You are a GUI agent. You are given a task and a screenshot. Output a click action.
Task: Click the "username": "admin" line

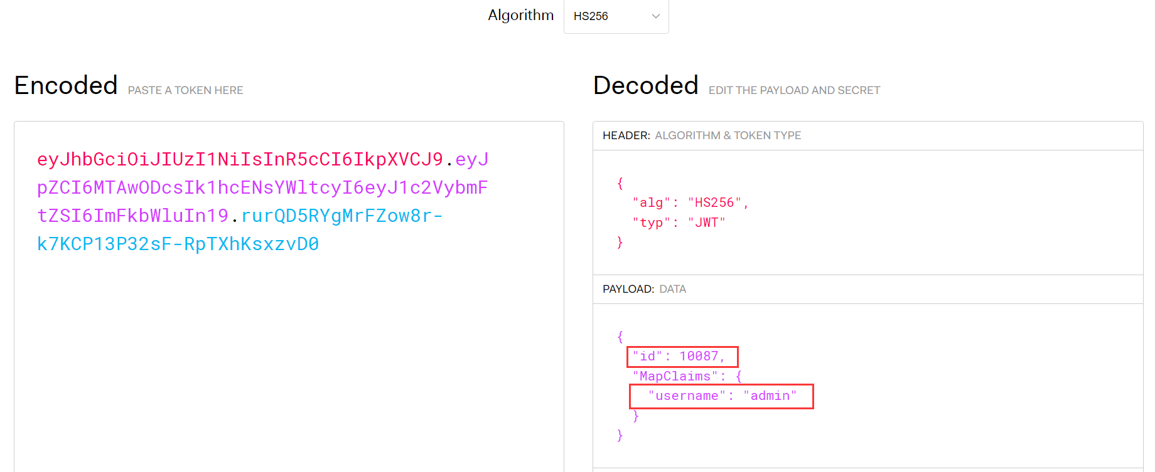[722, 396]
